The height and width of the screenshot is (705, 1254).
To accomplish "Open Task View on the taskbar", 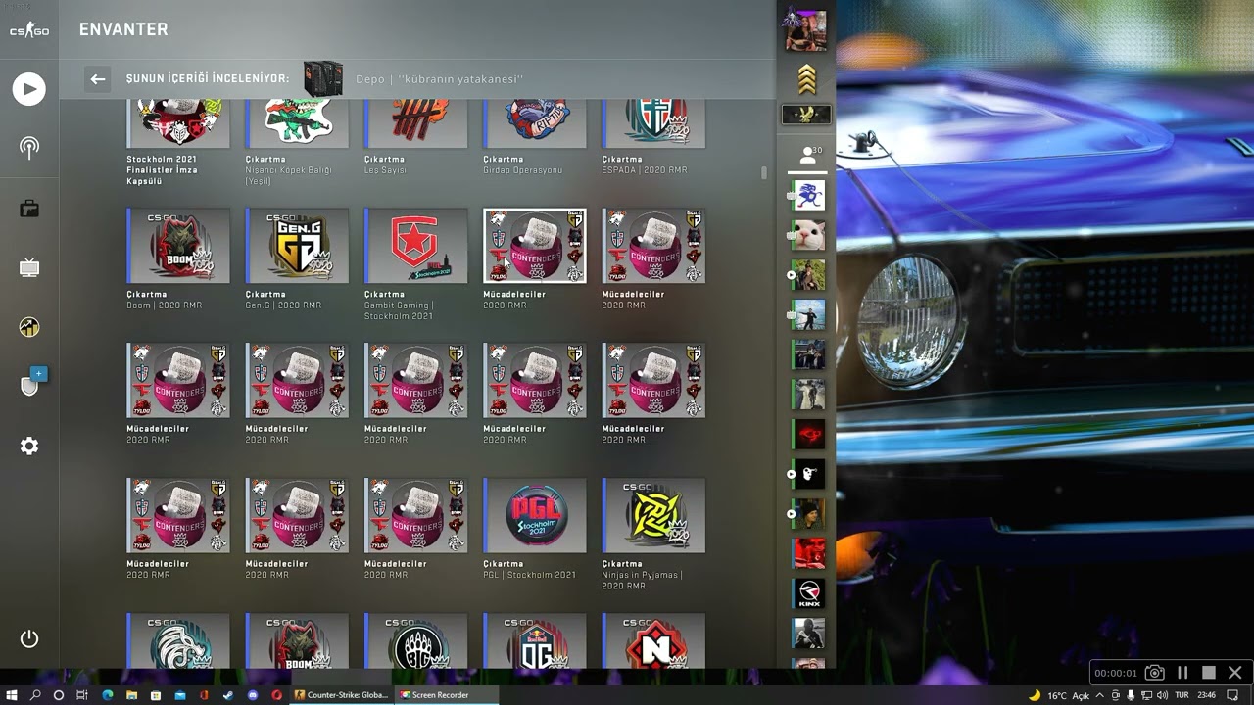I will click(82, 695).
